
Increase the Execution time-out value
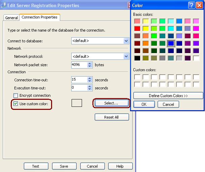click(90, 86)
